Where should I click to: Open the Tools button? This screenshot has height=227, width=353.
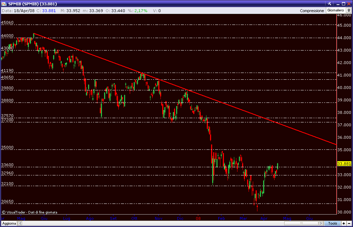[x=332, y=223]
